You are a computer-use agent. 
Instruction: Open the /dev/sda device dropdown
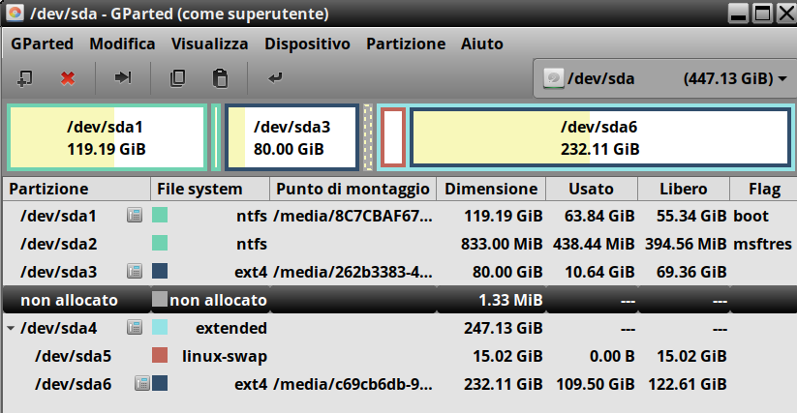[665, 78]
